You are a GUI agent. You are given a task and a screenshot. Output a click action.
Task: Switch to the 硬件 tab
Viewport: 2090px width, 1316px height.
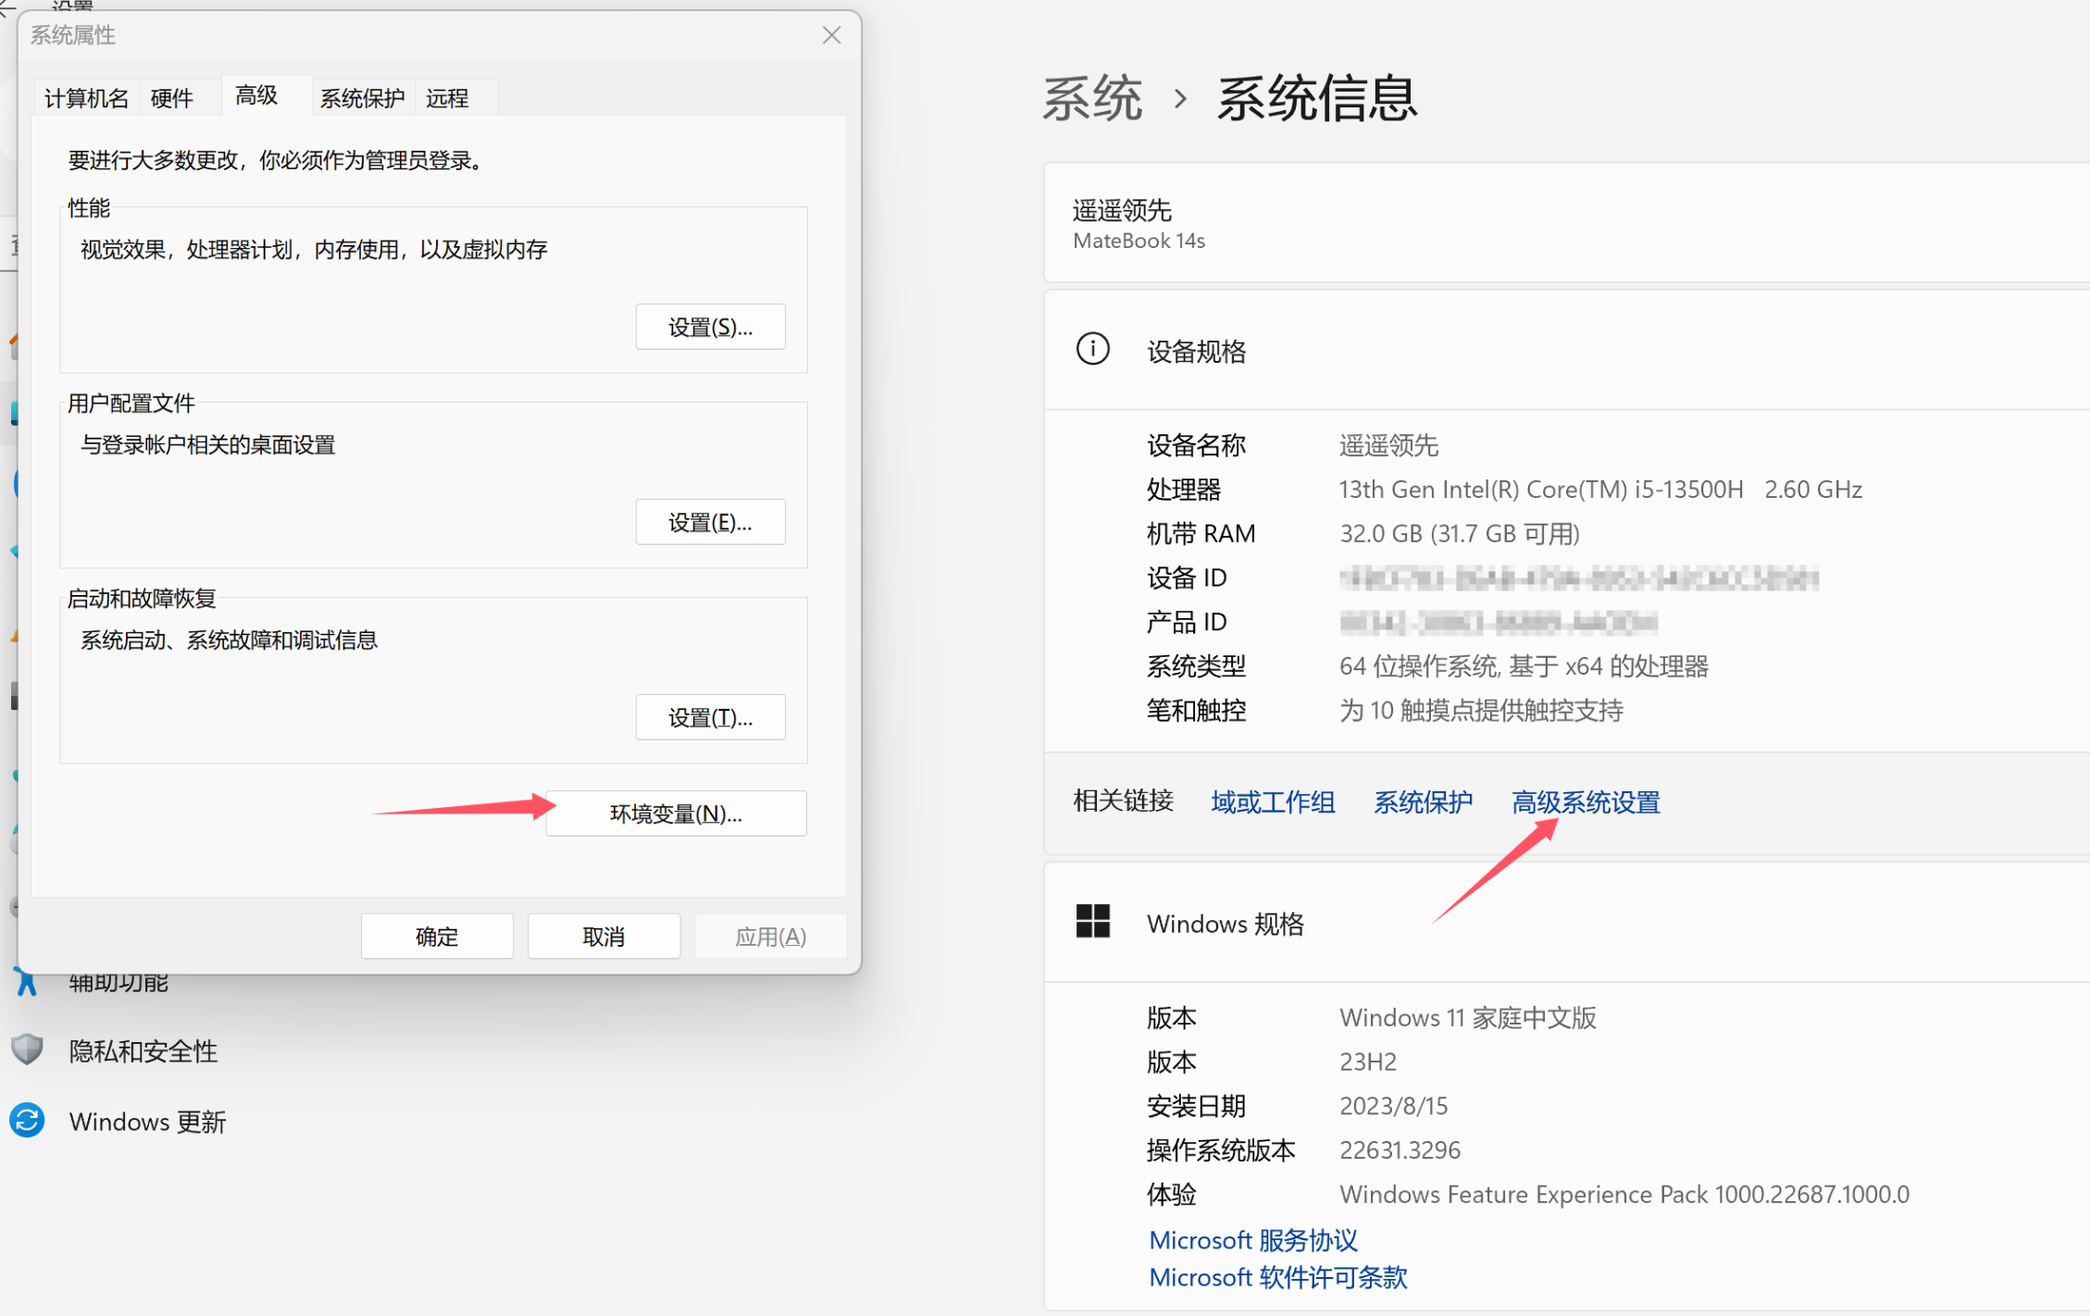(172, 98)
